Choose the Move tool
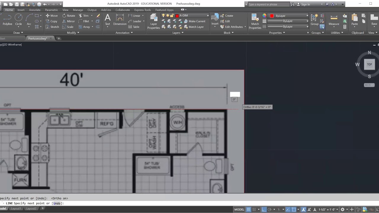Viewport: 379px width, 213px height. [x=52, y=16]
